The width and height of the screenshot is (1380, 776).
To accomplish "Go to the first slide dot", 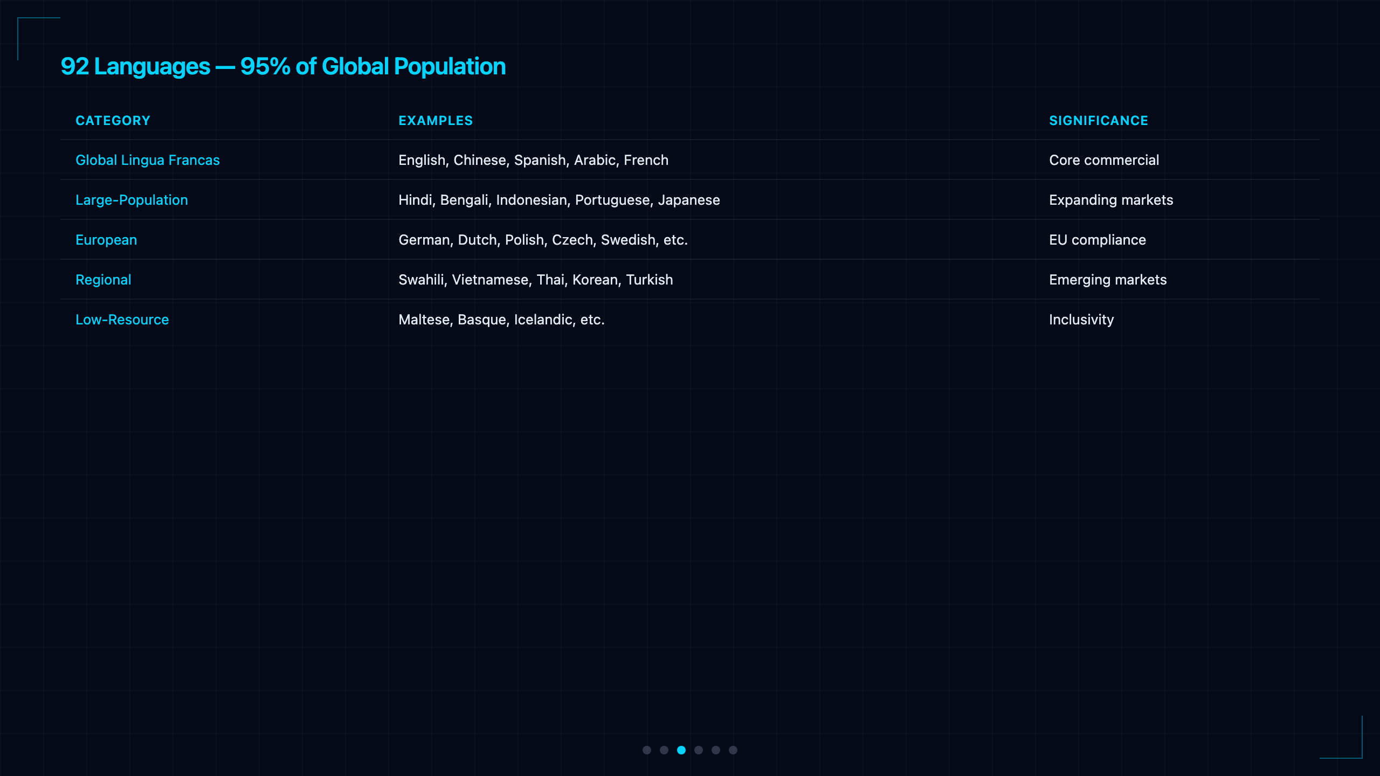I will coord(647,750).
